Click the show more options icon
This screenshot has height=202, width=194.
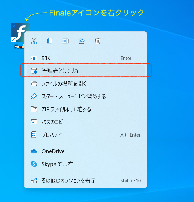pyautogui.click(x=34, y=180)
